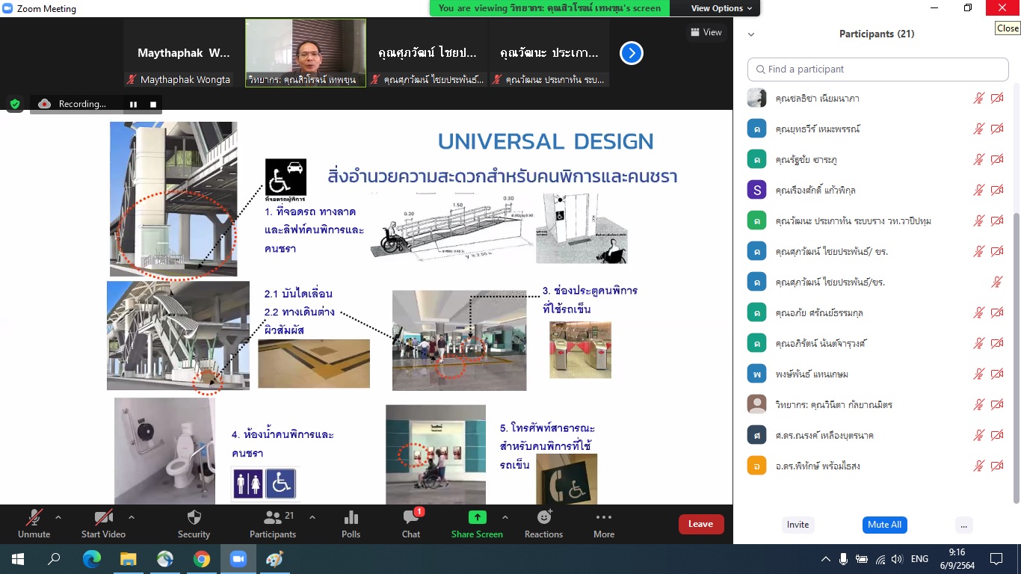Image resolution: width=1021 pixels, height=574 pixels.
Task: Expand the audio options arrow beside Unmute
Action: click(x=58, y=517)
